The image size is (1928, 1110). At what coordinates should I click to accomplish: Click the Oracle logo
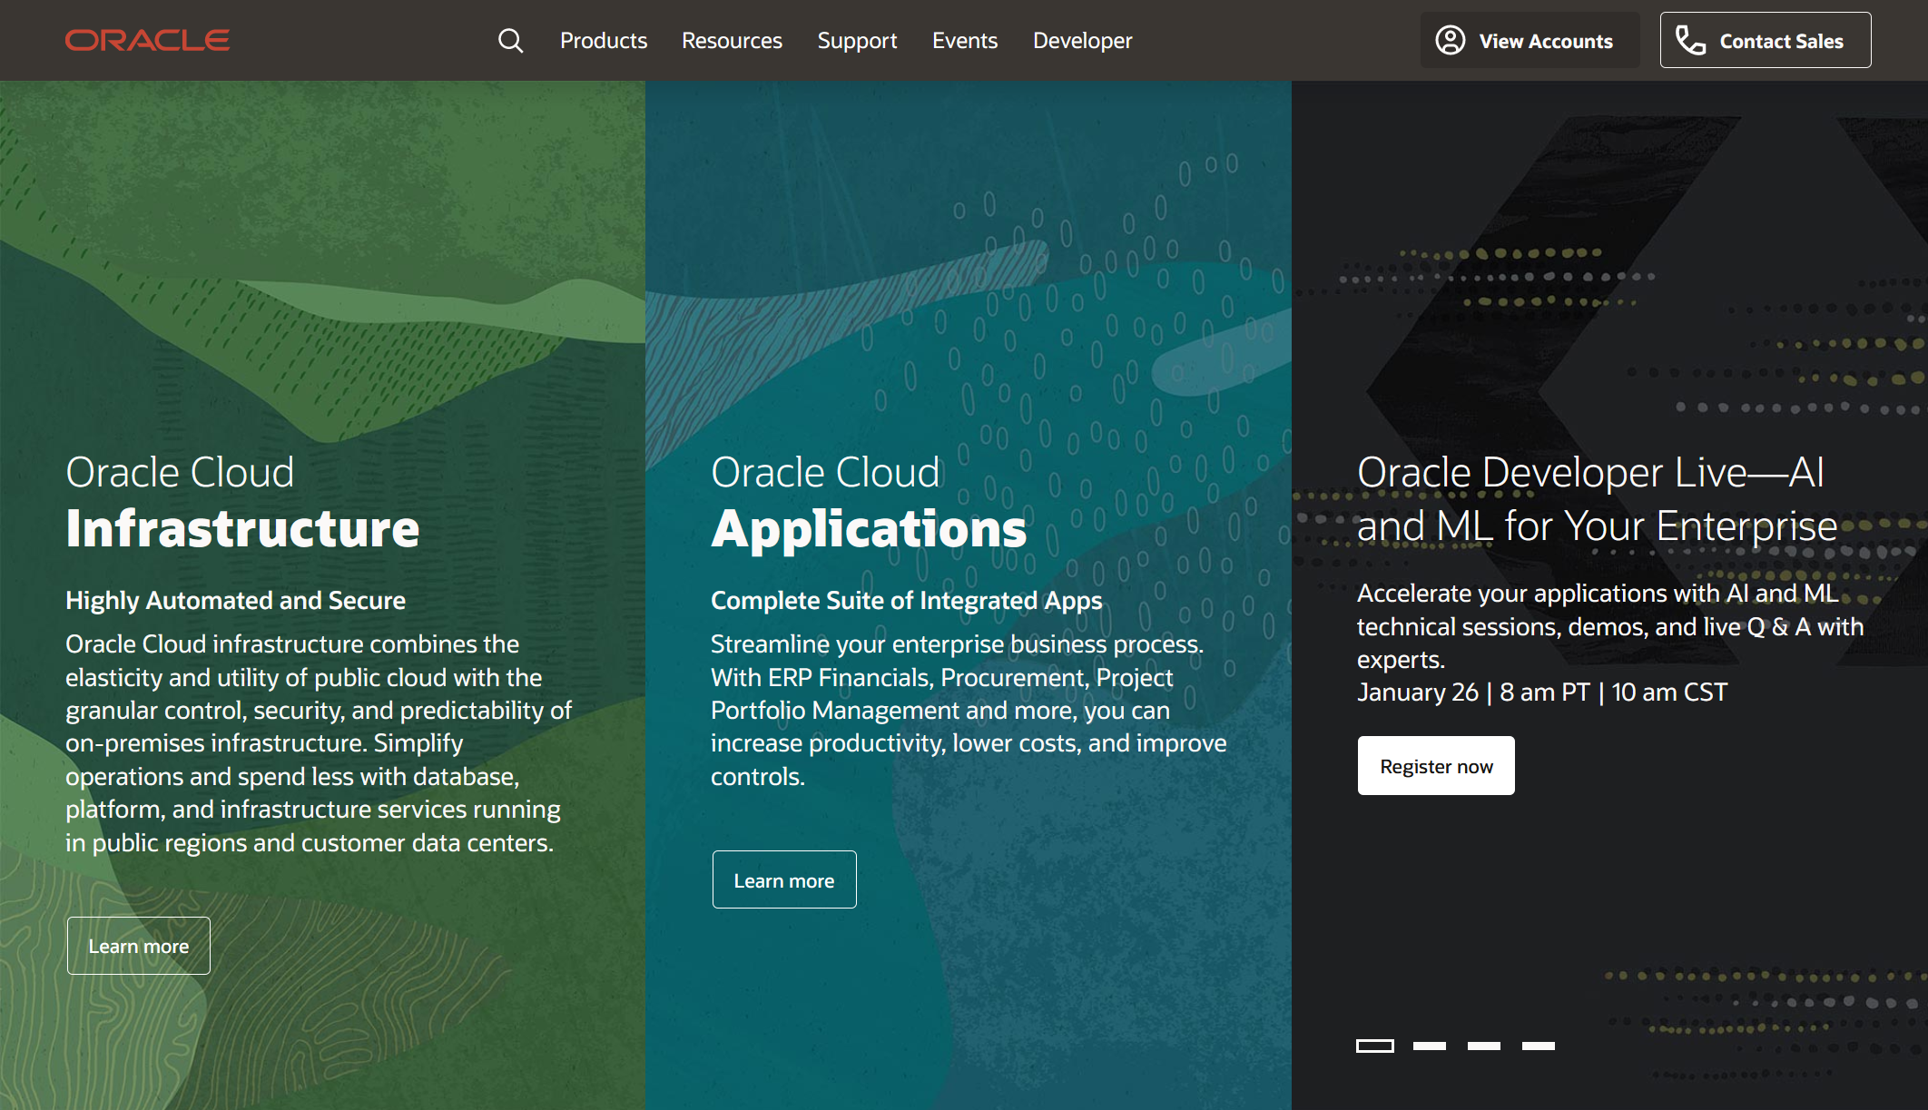[147, 40]
